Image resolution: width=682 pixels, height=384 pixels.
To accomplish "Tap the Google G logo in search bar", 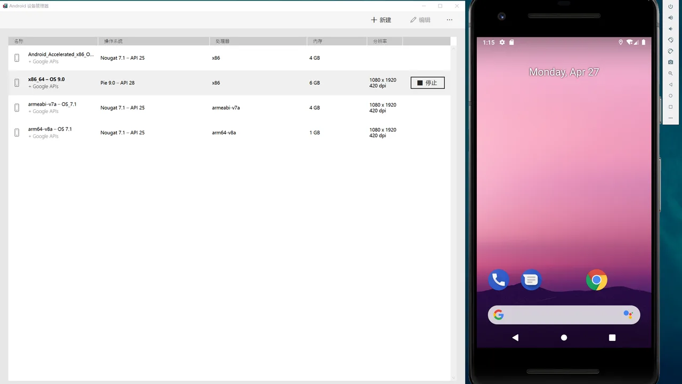I will pyautogui.click(x=499, y=315).
